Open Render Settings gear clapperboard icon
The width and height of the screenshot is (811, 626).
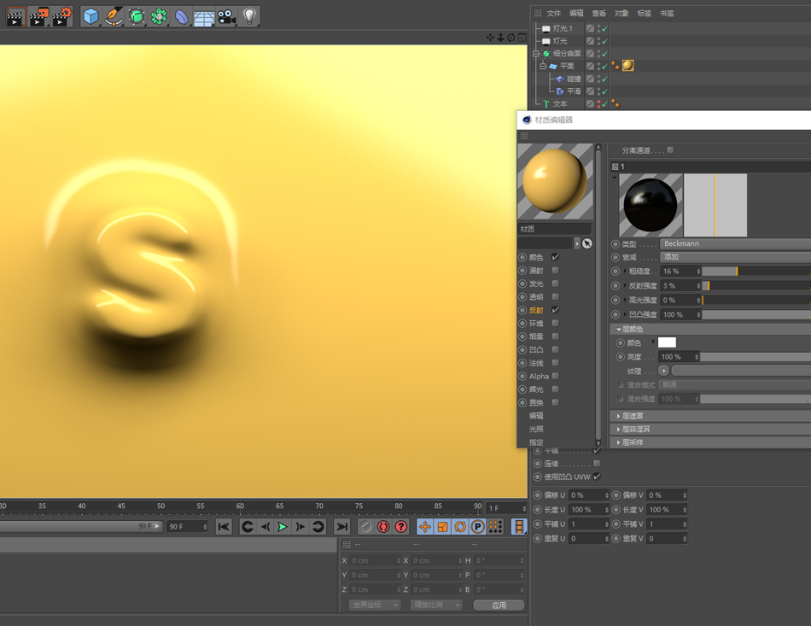tap(62, 16)
